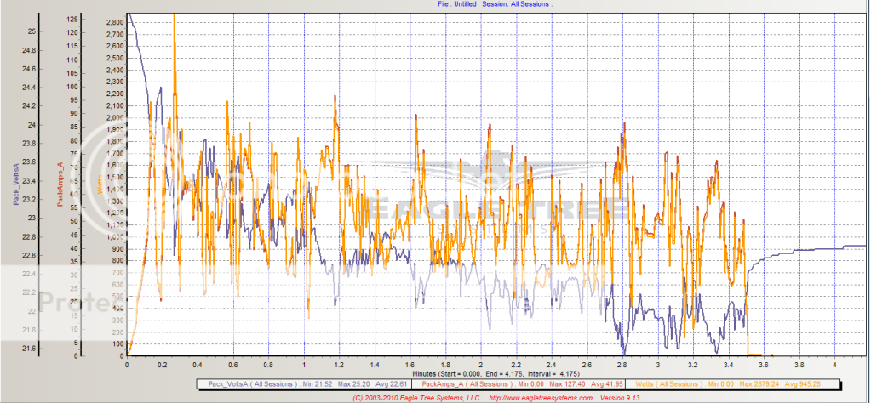This screenshot has height=403, width=871.
Task: Click the 2 minute tick on x-axis
Action: tap(481, 364)
